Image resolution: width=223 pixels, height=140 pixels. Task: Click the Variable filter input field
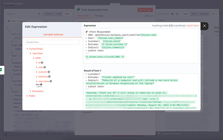point(52,42)
